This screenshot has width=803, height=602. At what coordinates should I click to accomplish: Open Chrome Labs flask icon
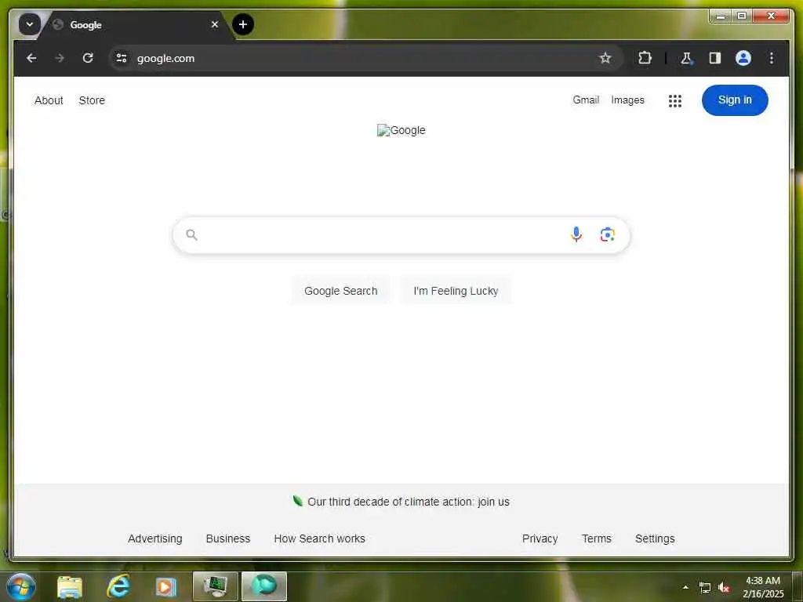point(687,58)
